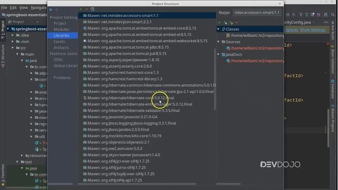Open search everywhere magnifier icon in IDE toolbar
338x190 pixels.
click(333, 15)
